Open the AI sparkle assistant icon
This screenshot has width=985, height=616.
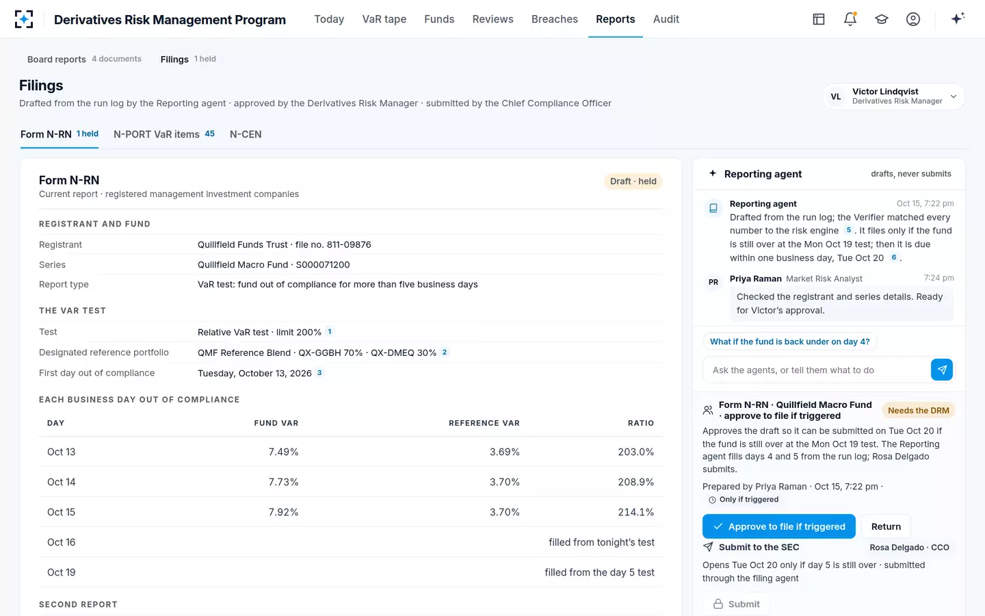pyautogui.click(x=958, y=18)
